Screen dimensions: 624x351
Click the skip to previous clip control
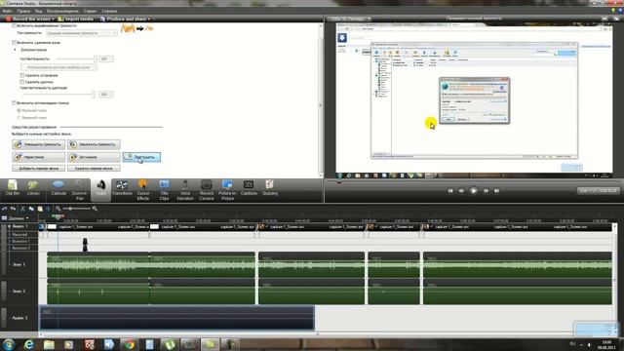point(450,191)
